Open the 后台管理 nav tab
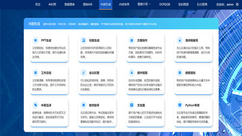 click(202, 5)
